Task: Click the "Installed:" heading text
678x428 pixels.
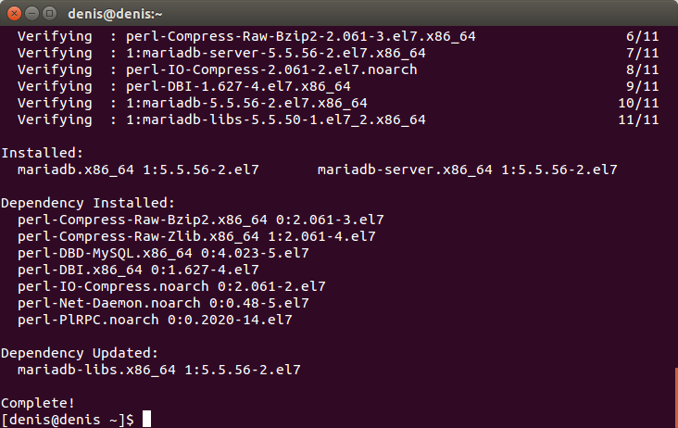Action: 42,153
